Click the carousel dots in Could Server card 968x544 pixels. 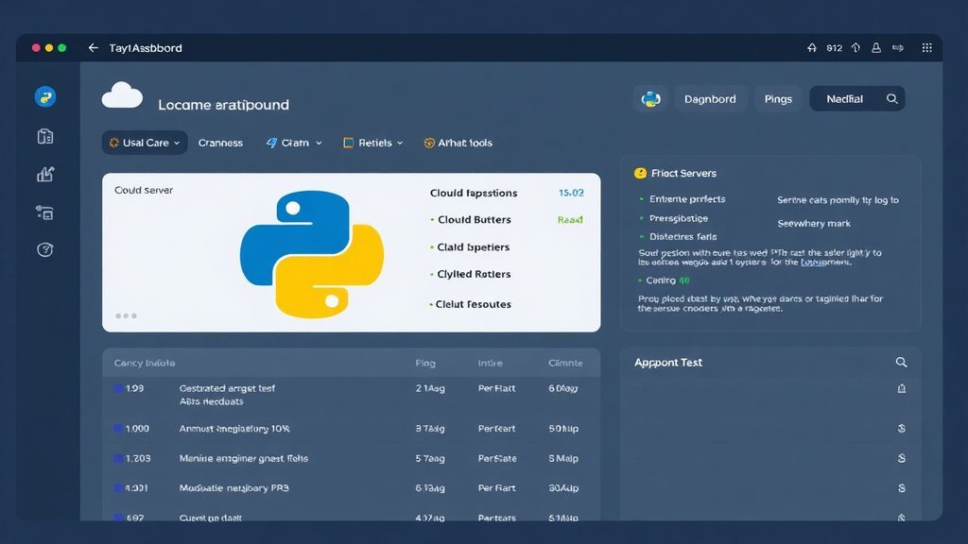126,315
